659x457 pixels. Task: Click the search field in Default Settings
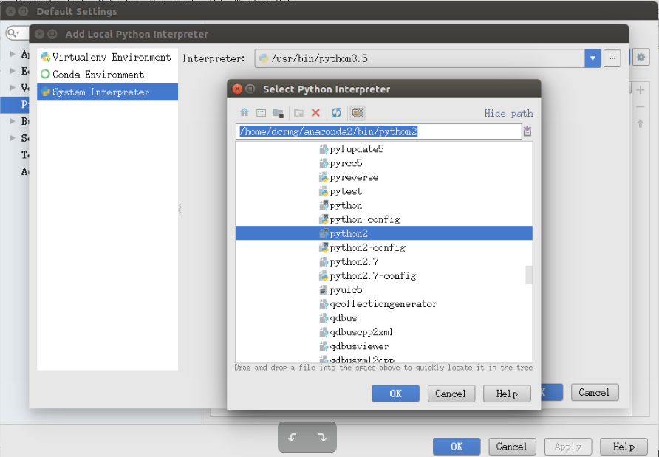coord(17,32)
